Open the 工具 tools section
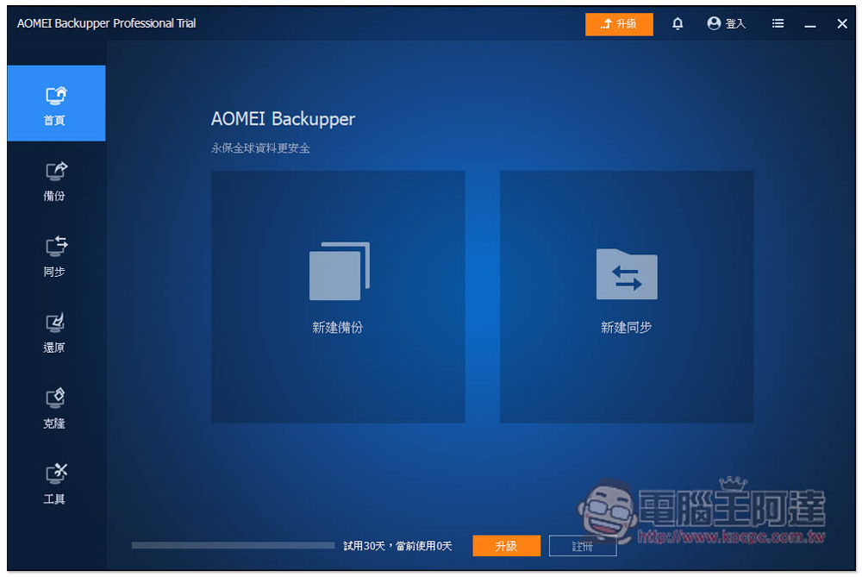Image resolution: width=862 pixels, height=577 pixels. pos(56,484)
